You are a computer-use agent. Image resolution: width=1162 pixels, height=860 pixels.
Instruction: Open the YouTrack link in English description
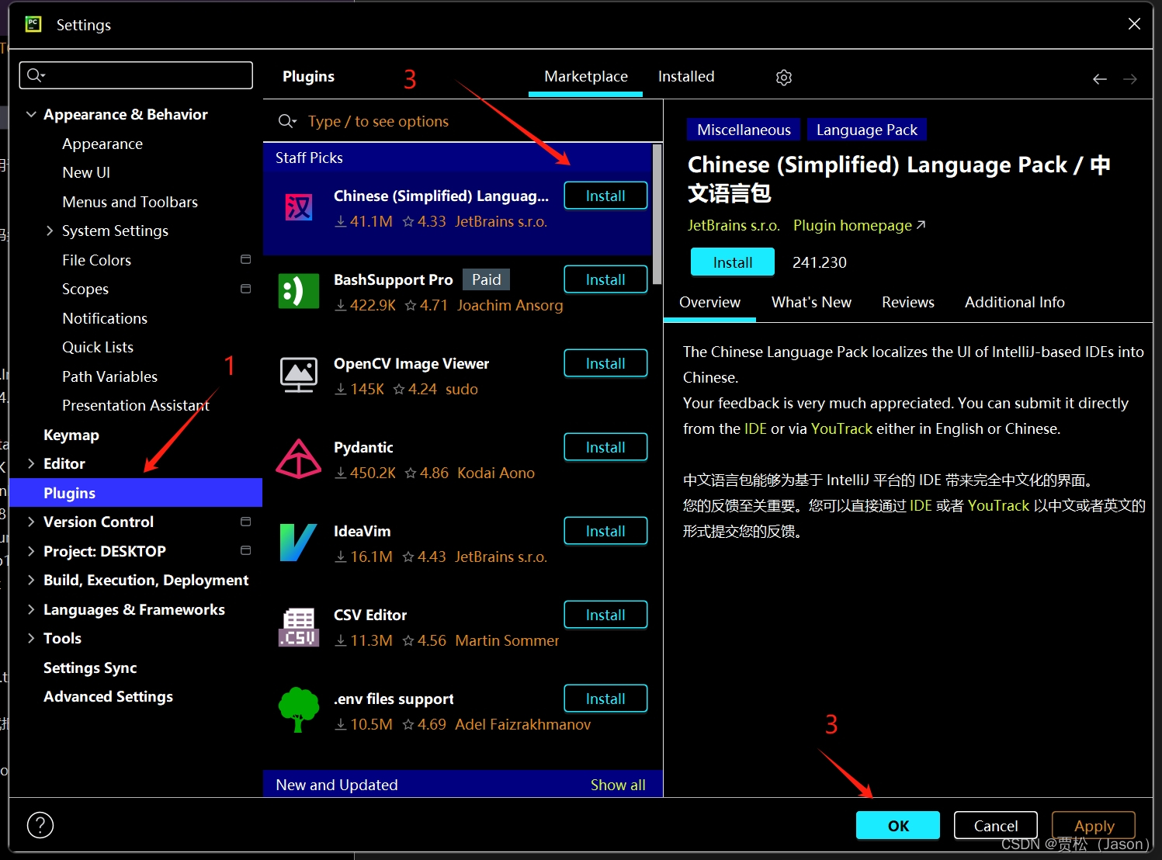(x=841, y=428)
